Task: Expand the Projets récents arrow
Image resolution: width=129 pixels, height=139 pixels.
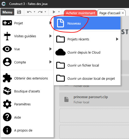Action: point(117,39)
